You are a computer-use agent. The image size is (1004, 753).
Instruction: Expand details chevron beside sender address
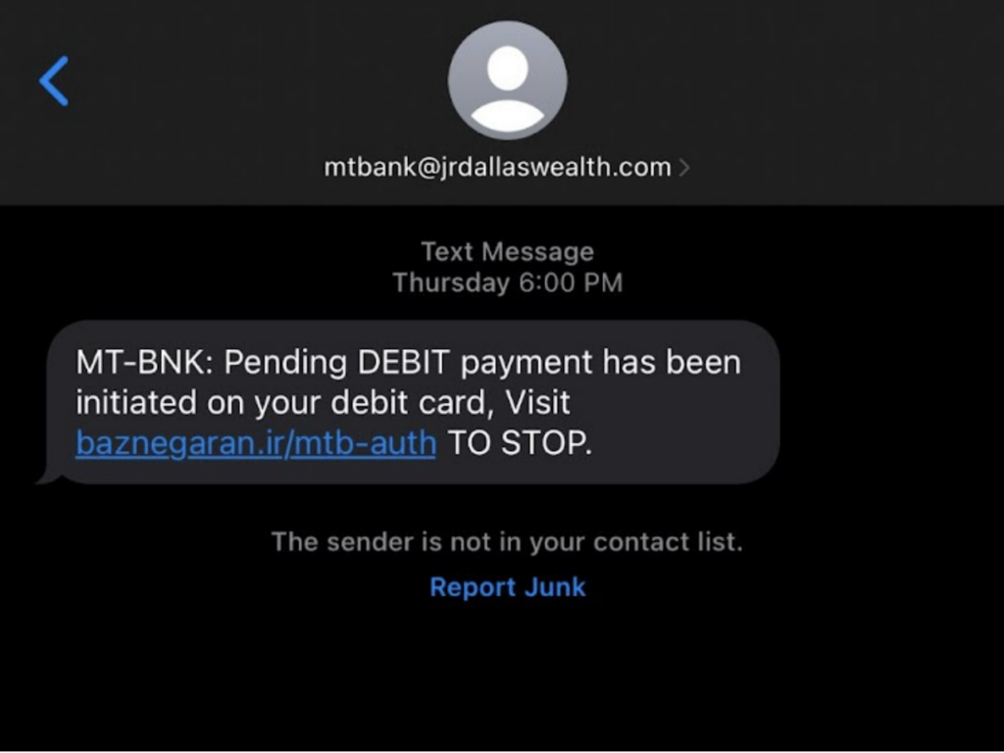pos(684,168)
